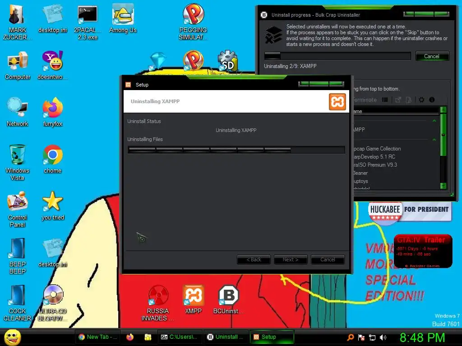Open the 2PACAL 2.3.exe shortcut
The height and width of the screenshot is (346, 462).
88,22
